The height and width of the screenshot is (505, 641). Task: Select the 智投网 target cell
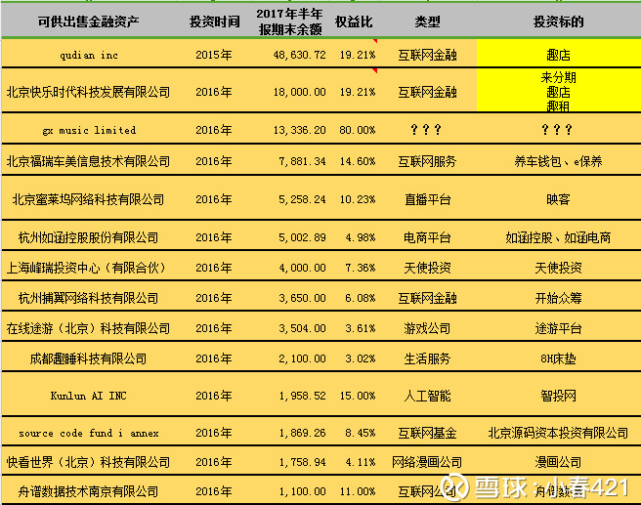[558, 396]
